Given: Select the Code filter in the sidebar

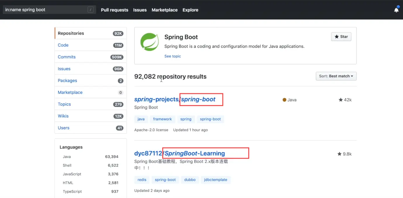Looking at the screenshot, I should 91,45.
